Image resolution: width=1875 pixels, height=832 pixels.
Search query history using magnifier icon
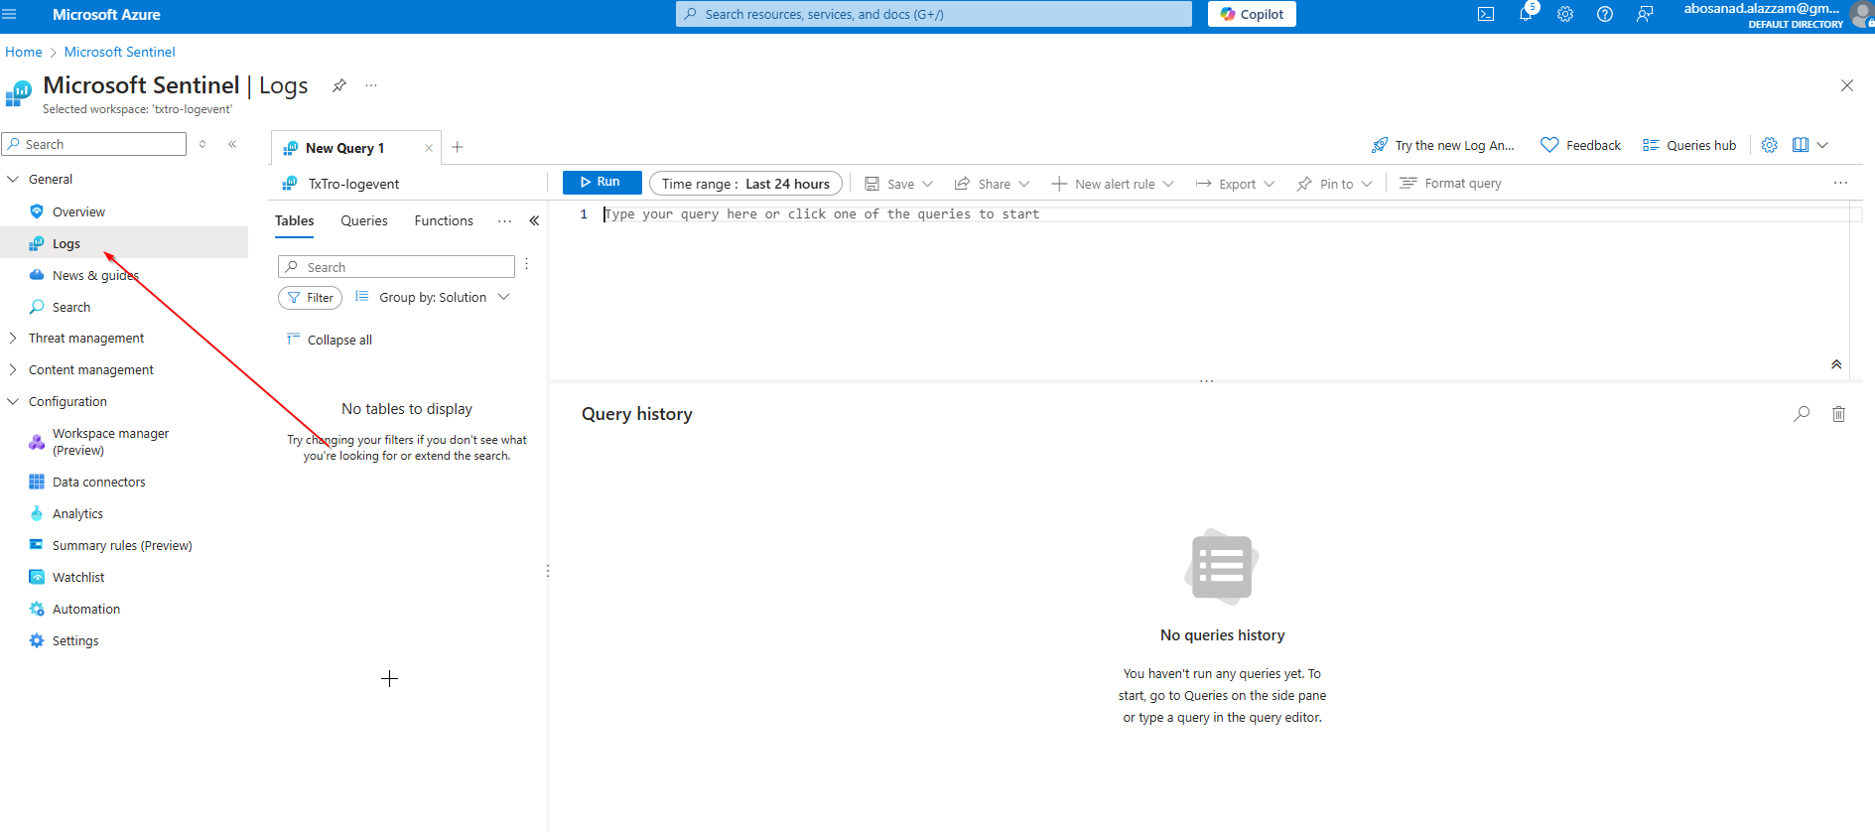(1802, 414)
